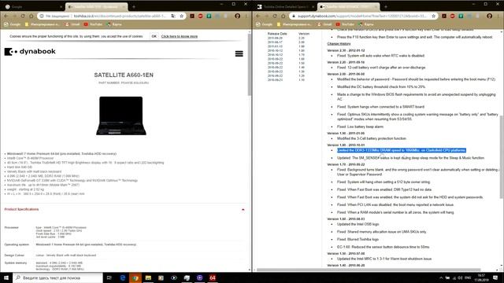Viewport: 504px width, 283px height.
Task: Open the volume icon in the system tray
Action: 460,277
